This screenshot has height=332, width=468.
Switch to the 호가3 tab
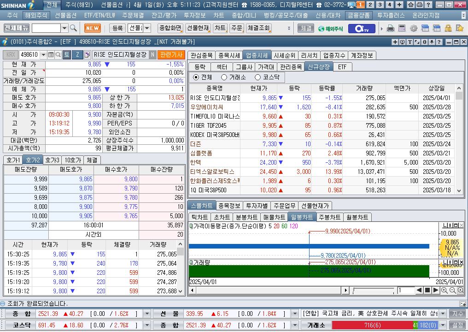pos(52,160)
